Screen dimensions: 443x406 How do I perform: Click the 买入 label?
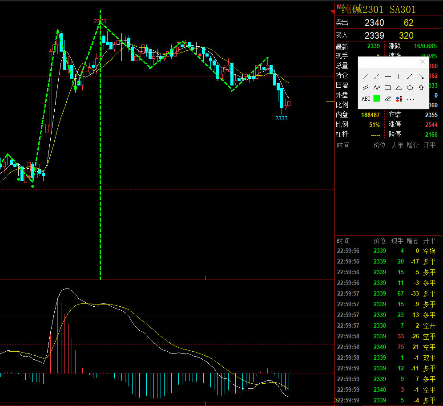pos(342,36)
